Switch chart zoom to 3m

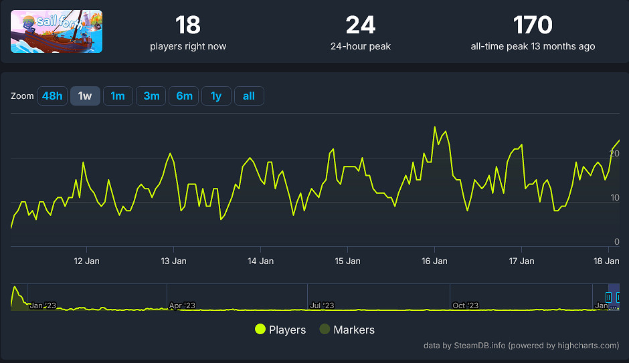(151, 96)
